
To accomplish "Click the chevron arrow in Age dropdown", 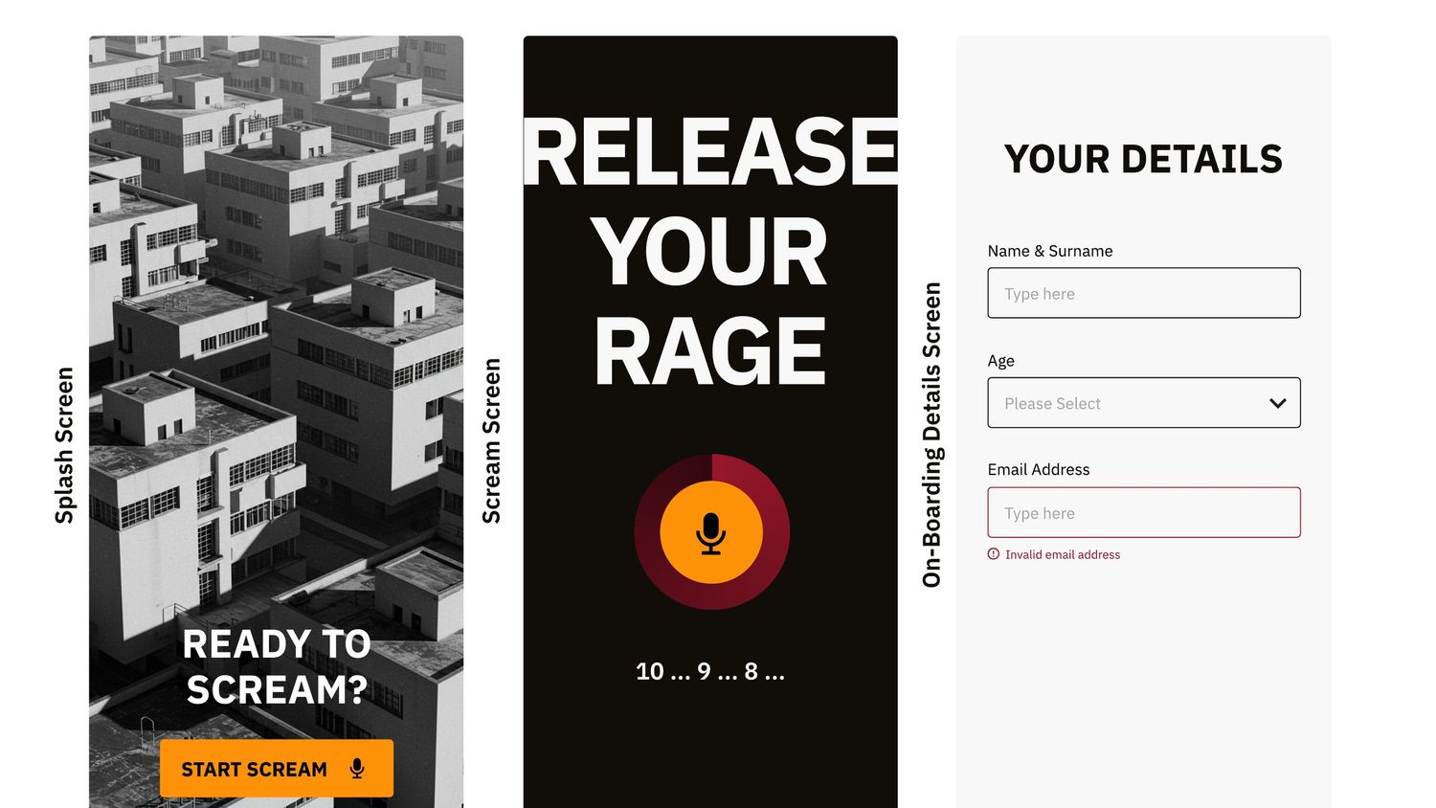I will 1277,403.
